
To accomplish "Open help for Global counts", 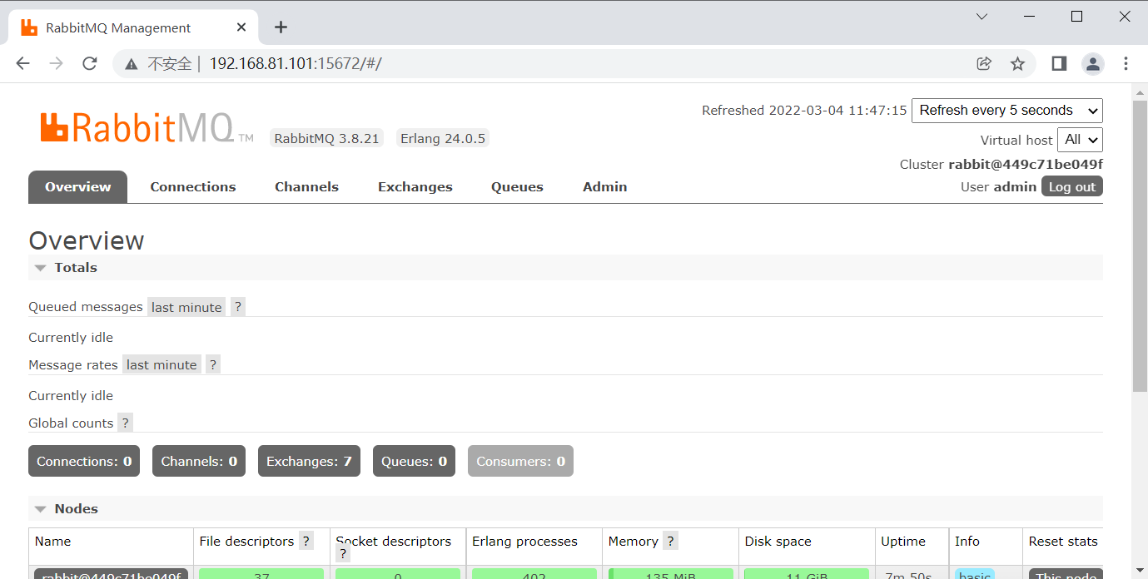I will click(125, 423).
